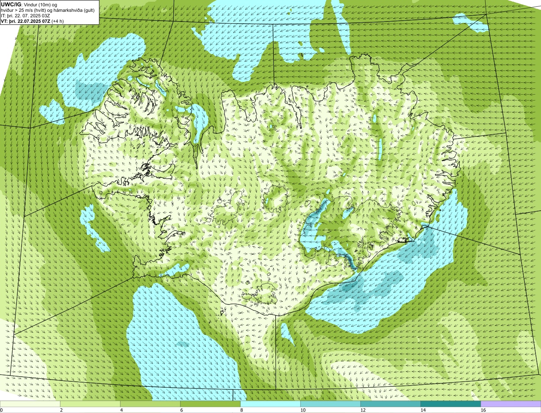Screen dimensions: 541x413
Task: Click the legend scale label '14'
Action: coord(423,410)
